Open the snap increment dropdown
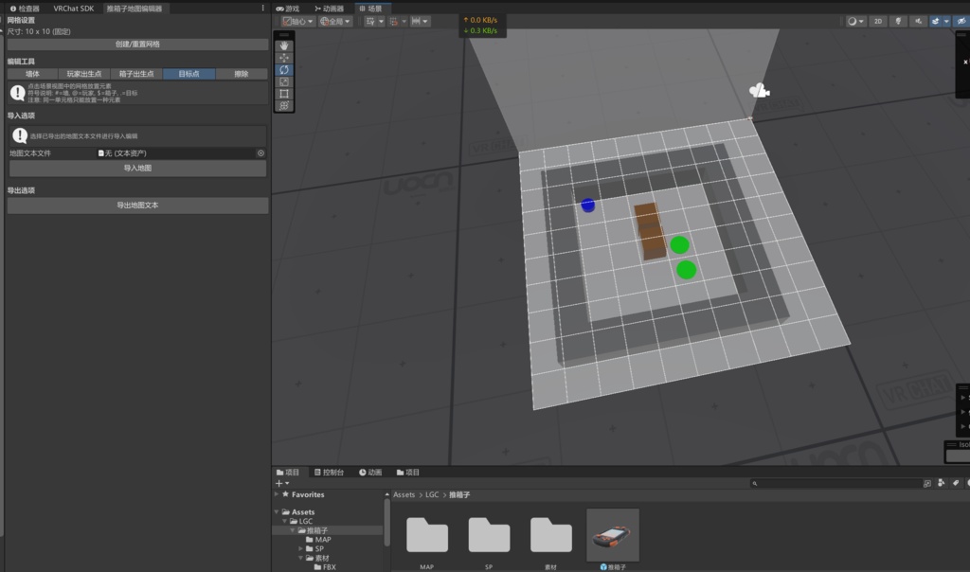This screenshot has height=572, width=970. pos(420,21)
